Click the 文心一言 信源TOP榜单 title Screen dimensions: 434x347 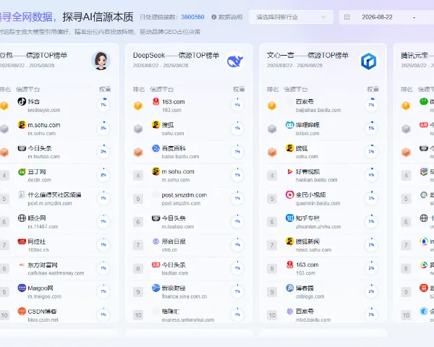(307, 56)
